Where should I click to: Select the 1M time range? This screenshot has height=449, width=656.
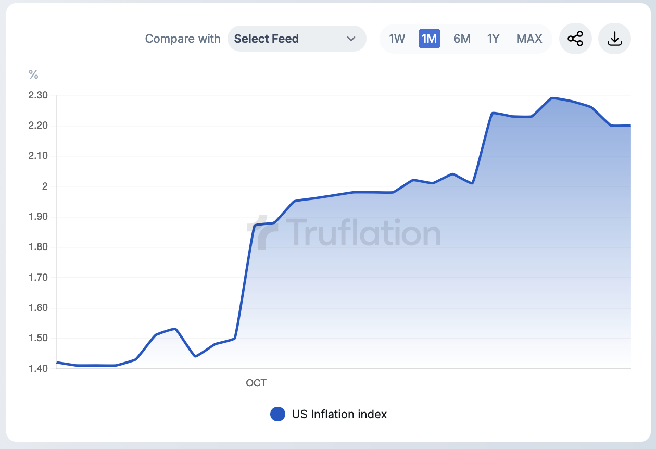coord(429,39)
